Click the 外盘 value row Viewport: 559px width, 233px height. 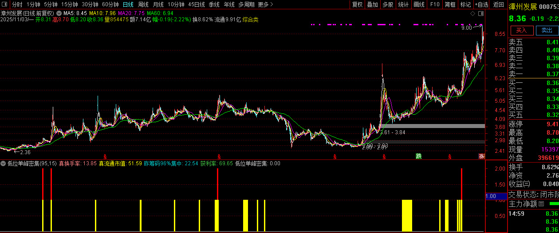(533, 158)
